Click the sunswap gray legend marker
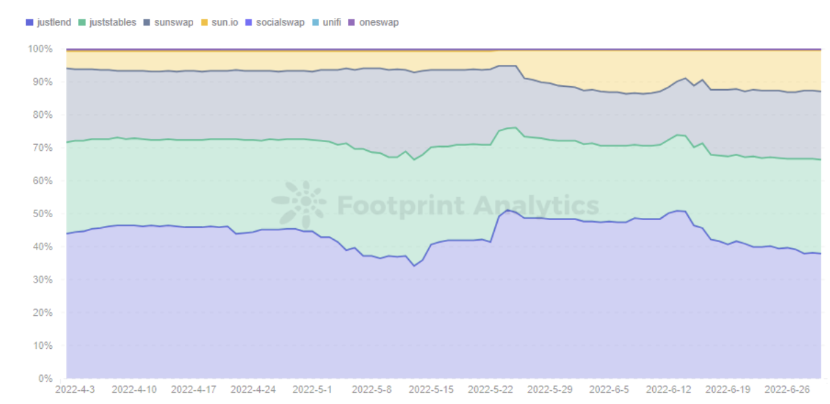This screenshot has height=404, width=830. [x=148, y=22]
